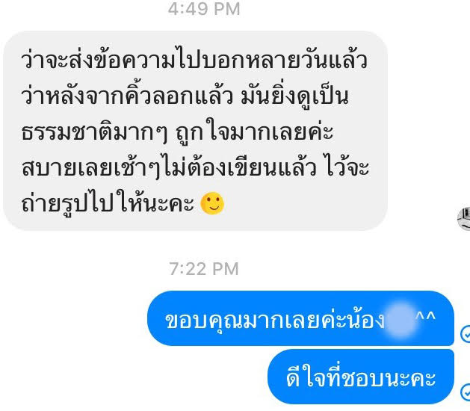Click the blurred name in blue bubble
The width and height of the screenshot is (470, 411).
point(400,320)
